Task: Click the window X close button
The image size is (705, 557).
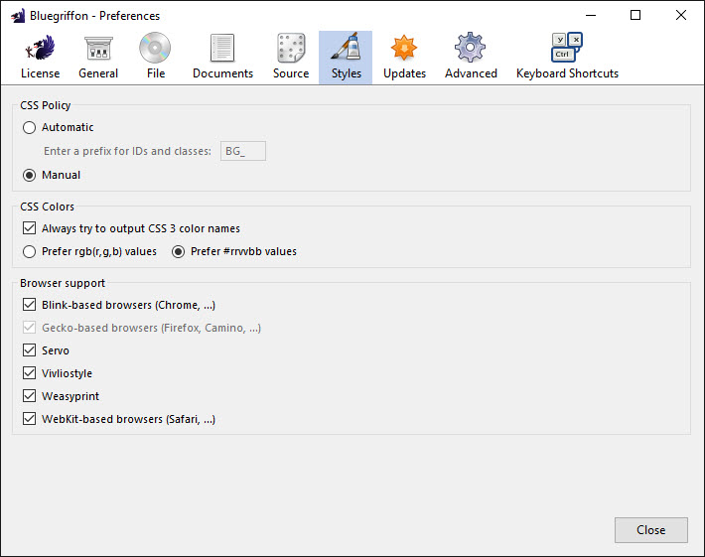Action: click(681, 15)
